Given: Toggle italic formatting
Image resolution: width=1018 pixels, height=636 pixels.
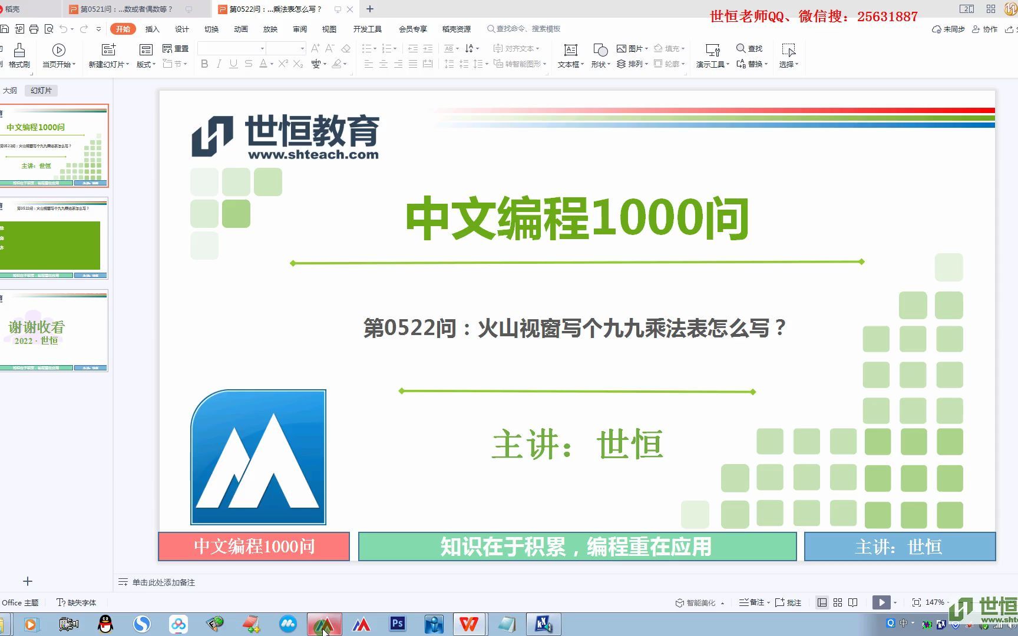Looking at the screenshot, I should click(218, 65).
